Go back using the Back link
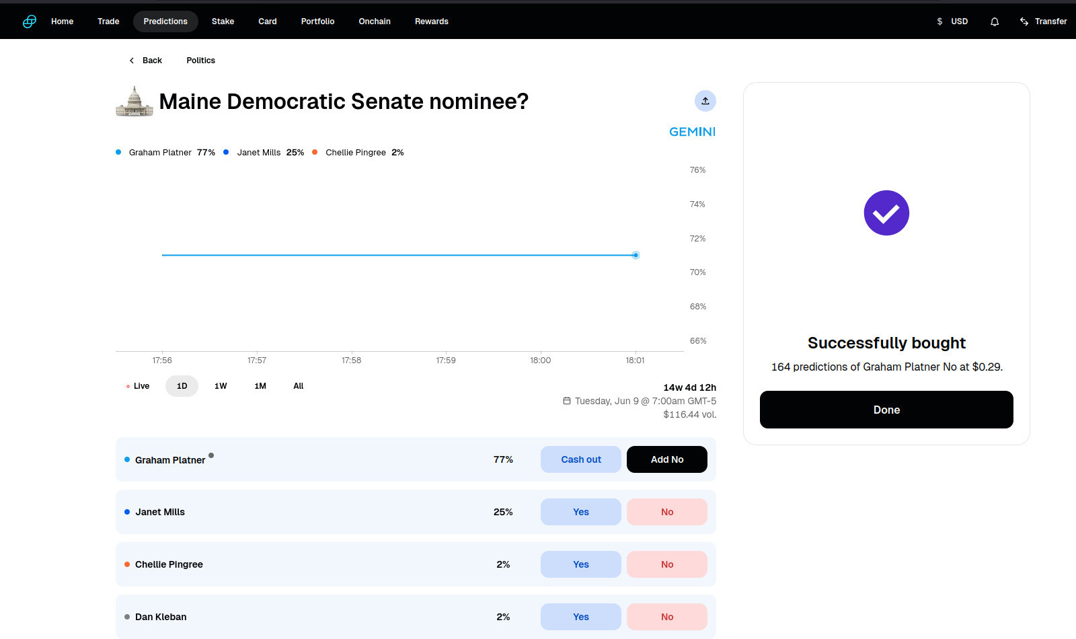The height and width of the screenshot is (639, 1076). 146,61
